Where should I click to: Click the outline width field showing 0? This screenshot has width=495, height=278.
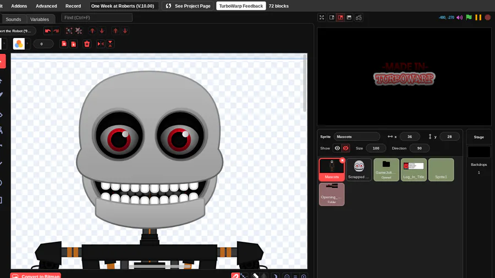43,44
